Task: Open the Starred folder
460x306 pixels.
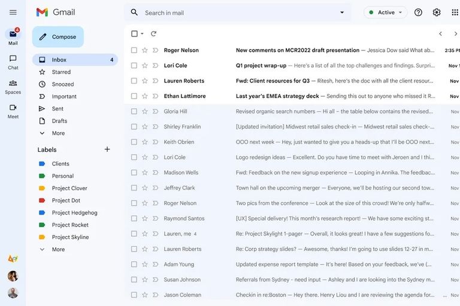Action: pyautogui.click(x=61, y=72)
